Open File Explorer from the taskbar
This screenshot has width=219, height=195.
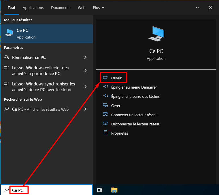click(x=114, y=190)
